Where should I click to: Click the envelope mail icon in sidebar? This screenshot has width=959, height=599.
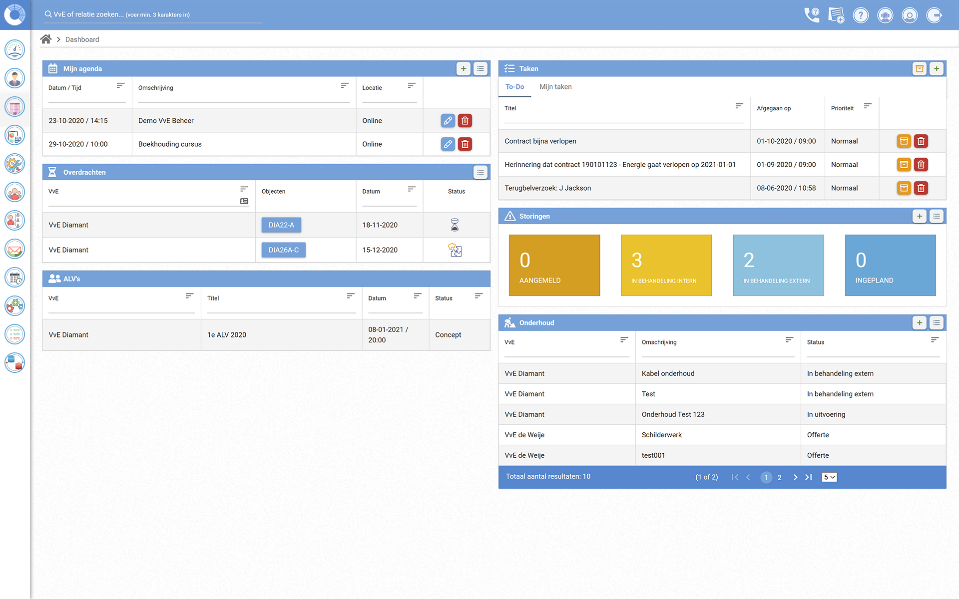click(14, 249)
